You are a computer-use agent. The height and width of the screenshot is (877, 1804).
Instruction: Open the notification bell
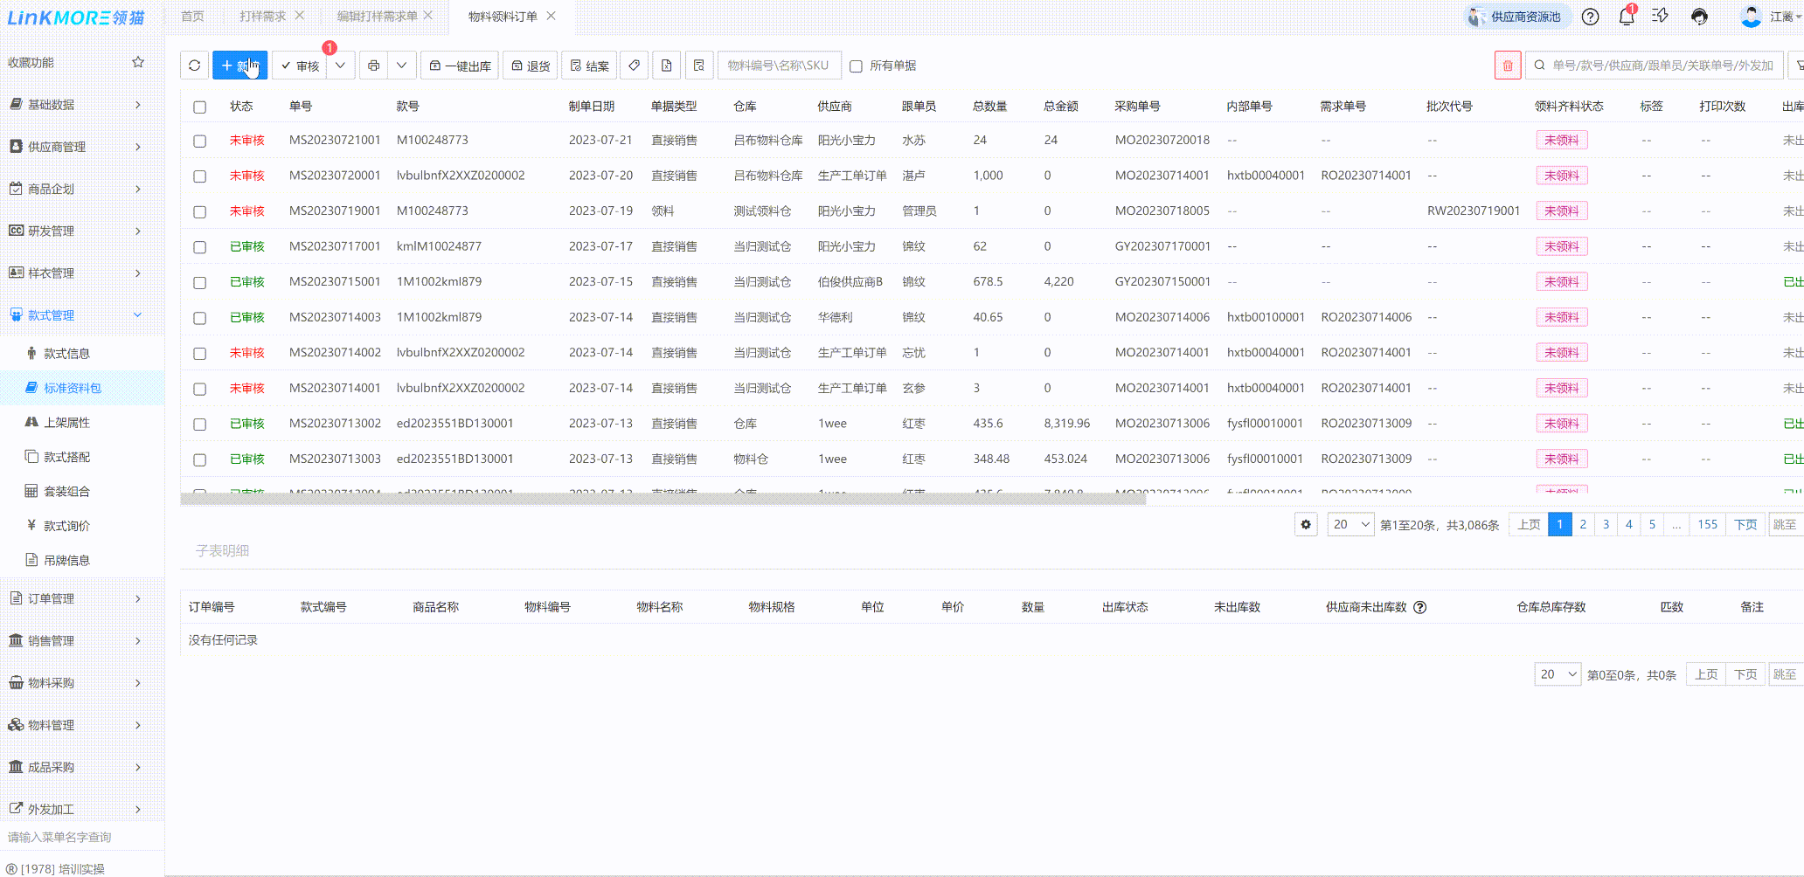1626,17
